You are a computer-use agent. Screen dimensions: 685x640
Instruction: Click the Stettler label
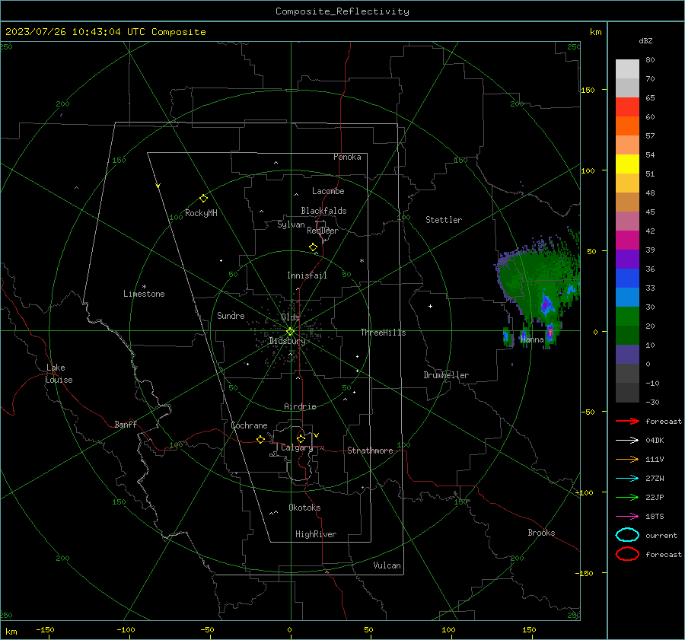[x=444, y=220]
